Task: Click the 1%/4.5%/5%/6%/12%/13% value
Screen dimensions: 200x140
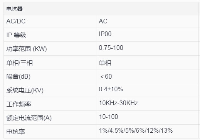Action: [x=136, y=130]
